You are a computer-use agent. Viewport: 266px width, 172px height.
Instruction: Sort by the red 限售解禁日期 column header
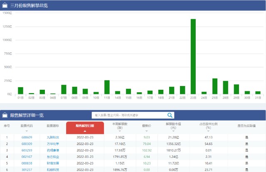point(85,128)
